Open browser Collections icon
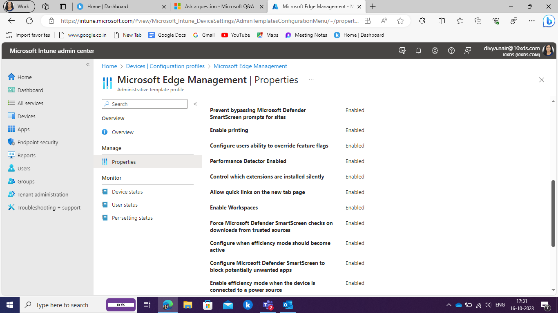The height and width of the screenshot is (313, 558). (x=478, y=21)
